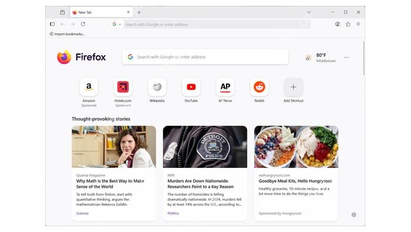411x232 pixels.
Task: Maximize the Firefox window
Action: click(345, 12)
